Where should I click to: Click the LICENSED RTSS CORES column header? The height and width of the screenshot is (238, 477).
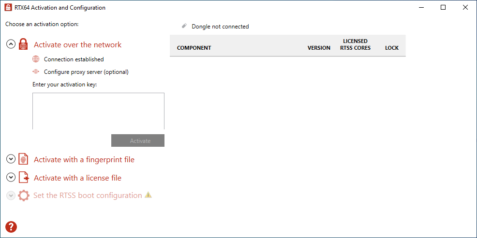coord(355,44)
